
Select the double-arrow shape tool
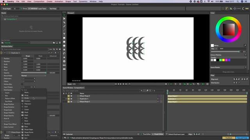coord(64,65)
